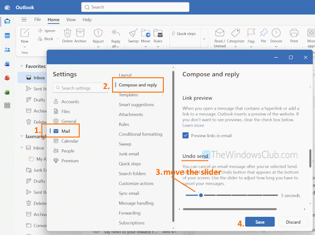Click the Move folder icon
Viewport: 315px width, 235px height.
click(146, 33)
